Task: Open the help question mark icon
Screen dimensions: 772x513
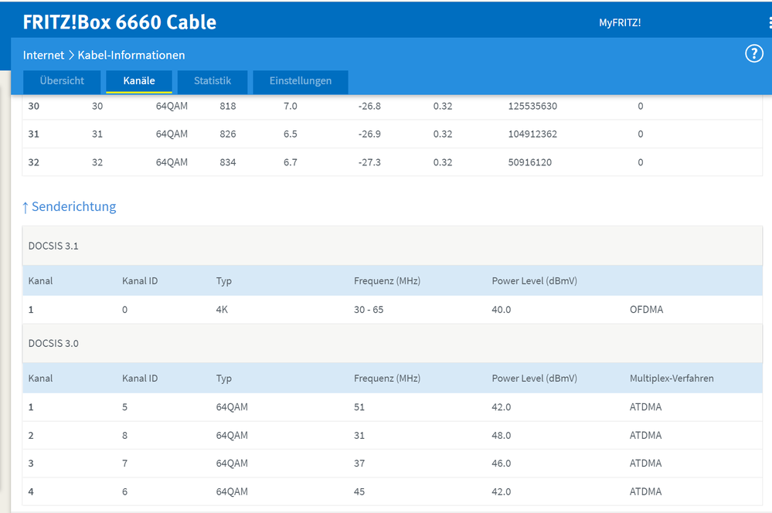Action: (753, 54)
